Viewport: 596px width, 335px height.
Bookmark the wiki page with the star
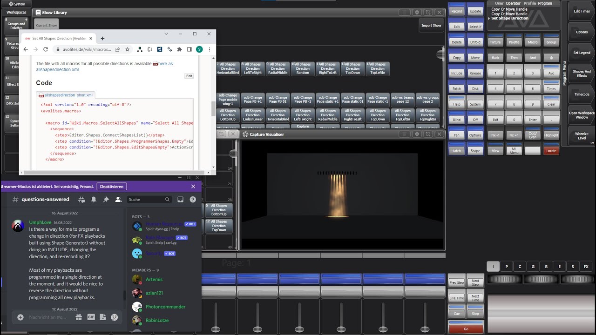point(127,49)
